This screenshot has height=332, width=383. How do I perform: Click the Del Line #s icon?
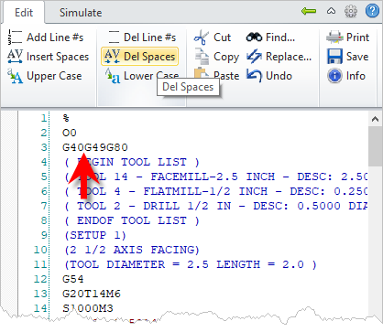(114, 37)
